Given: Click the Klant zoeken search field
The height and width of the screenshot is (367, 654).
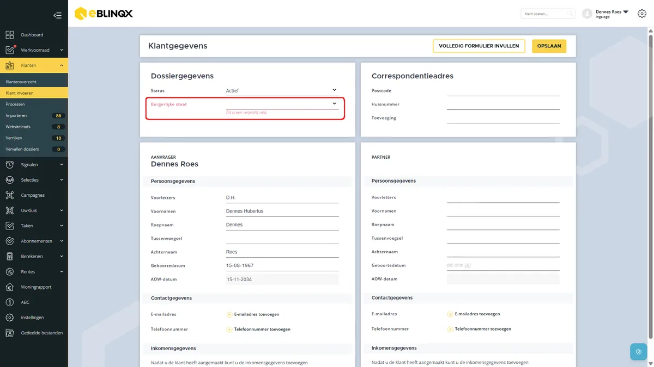Looking at the screenshot, I should pyautogui.click(x=548, y=14).
